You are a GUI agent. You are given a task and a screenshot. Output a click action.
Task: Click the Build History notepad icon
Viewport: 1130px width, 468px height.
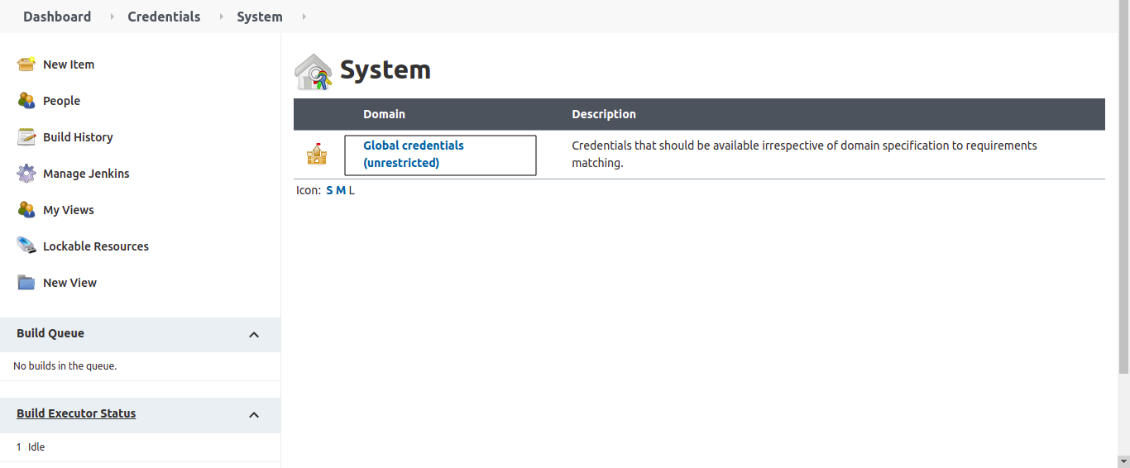pyautogui.click(x=26, y=137)
